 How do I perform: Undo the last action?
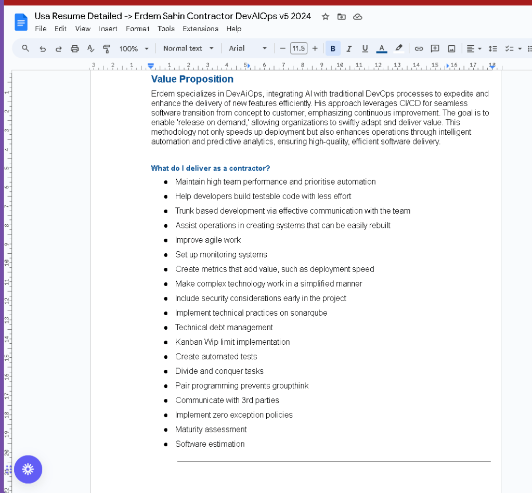(x=43, y=48)
